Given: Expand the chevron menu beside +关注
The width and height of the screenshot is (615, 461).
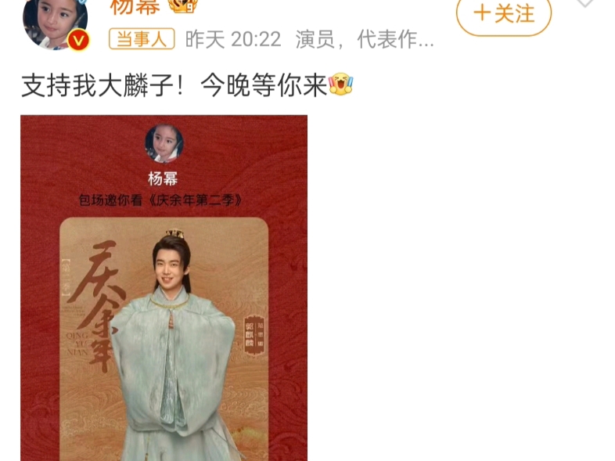Looking at the screenshot, I should 585,3.
